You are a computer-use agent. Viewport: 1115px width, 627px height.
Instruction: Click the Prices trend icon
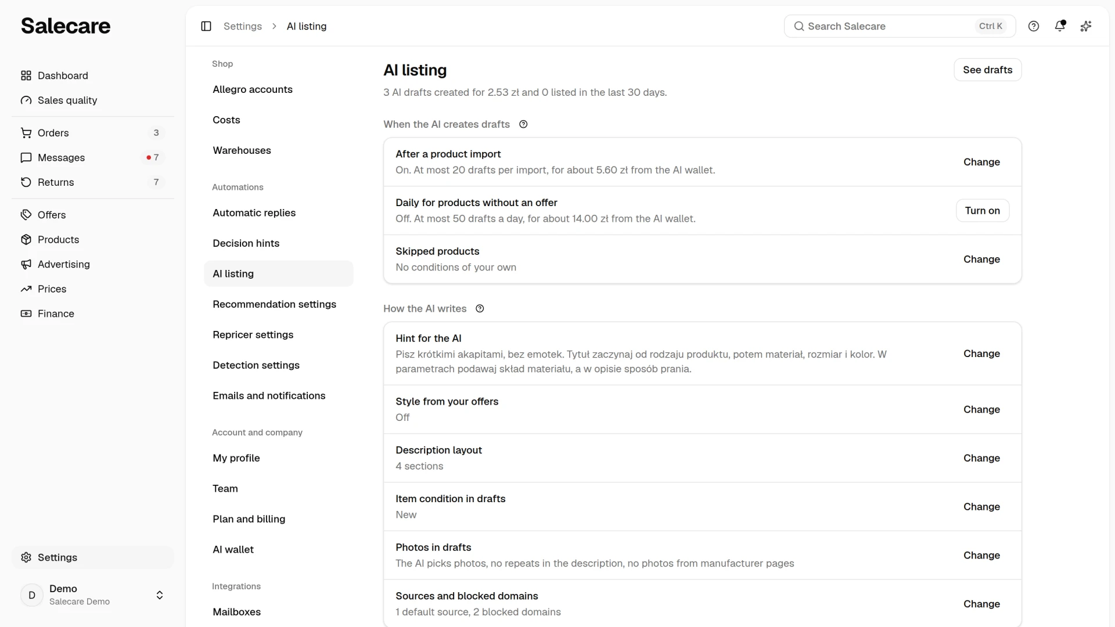(26, 289)
